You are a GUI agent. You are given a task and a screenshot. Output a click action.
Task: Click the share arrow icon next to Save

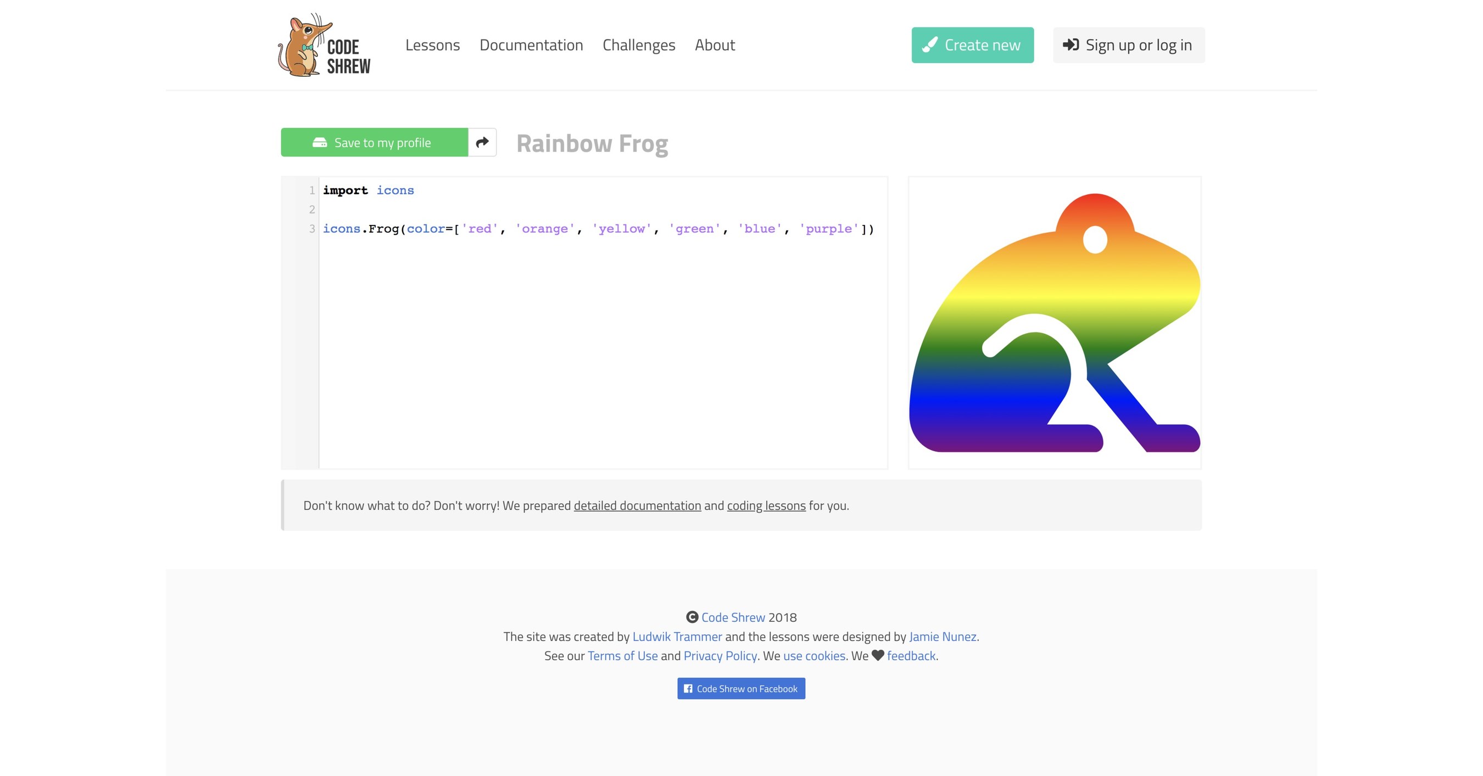[482, 142]
